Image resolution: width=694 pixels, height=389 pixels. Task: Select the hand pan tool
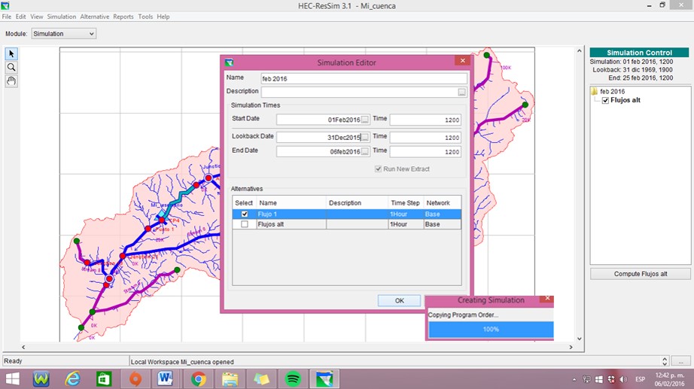[x=11, y=81]
